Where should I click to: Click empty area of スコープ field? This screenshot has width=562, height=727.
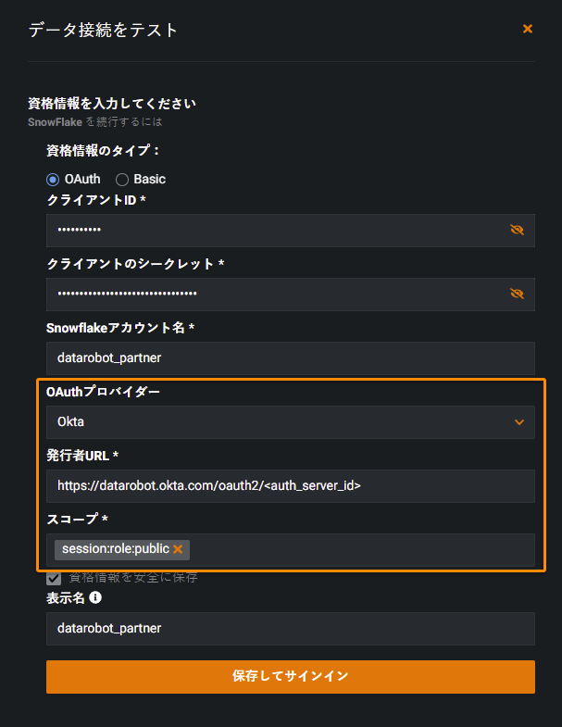pos(361,549)
